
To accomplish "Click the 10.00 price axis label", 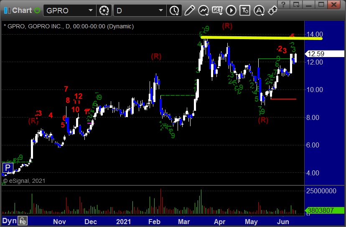I will coord(315,90).
